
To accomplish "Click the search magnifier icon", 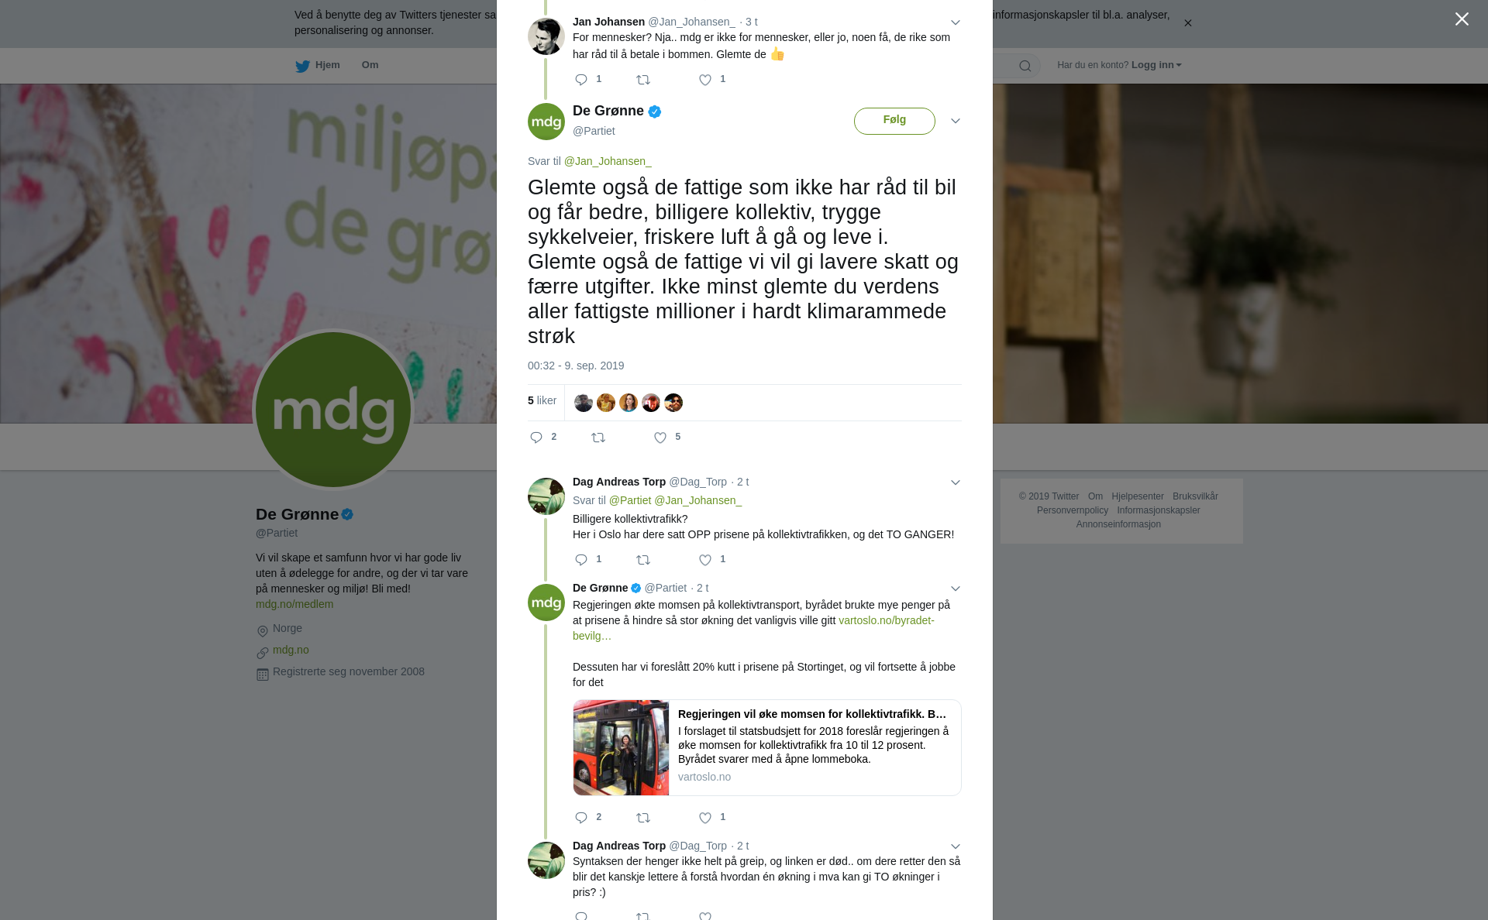I will 1025,66.
